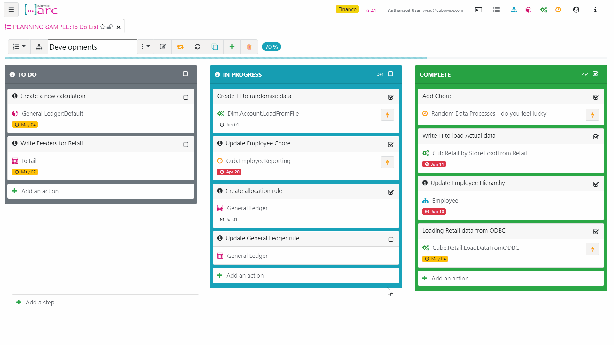Click the refresh icon in the toolbar
The width and height of the screenshot is (614, 345).
pyautogui.click(x=197, y=47)
